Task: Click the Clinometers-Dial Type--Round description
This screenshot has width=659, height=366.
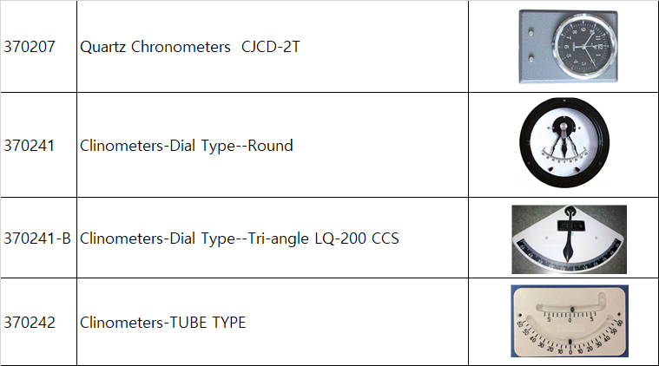Action: tap(186, 146)
